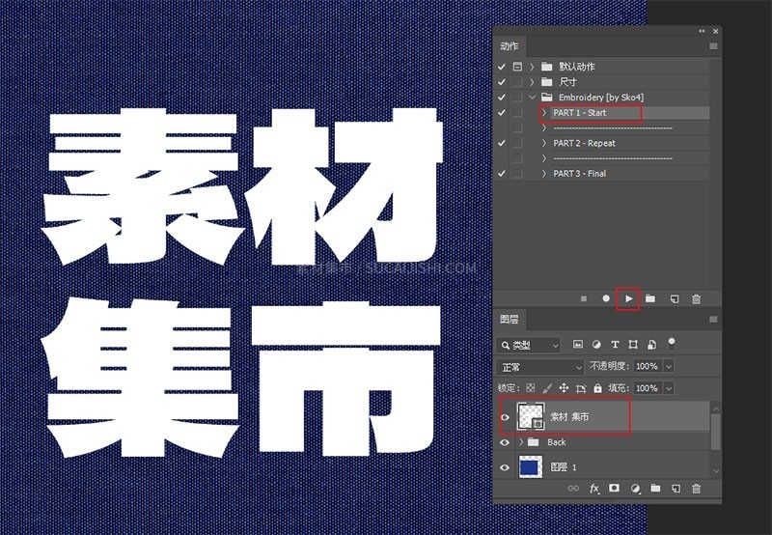This screenshot has height=535, width=772.
Task: Open the fill 填充 slider dropdown arrow
Action: pyautogui.click(x=669, y=388)
